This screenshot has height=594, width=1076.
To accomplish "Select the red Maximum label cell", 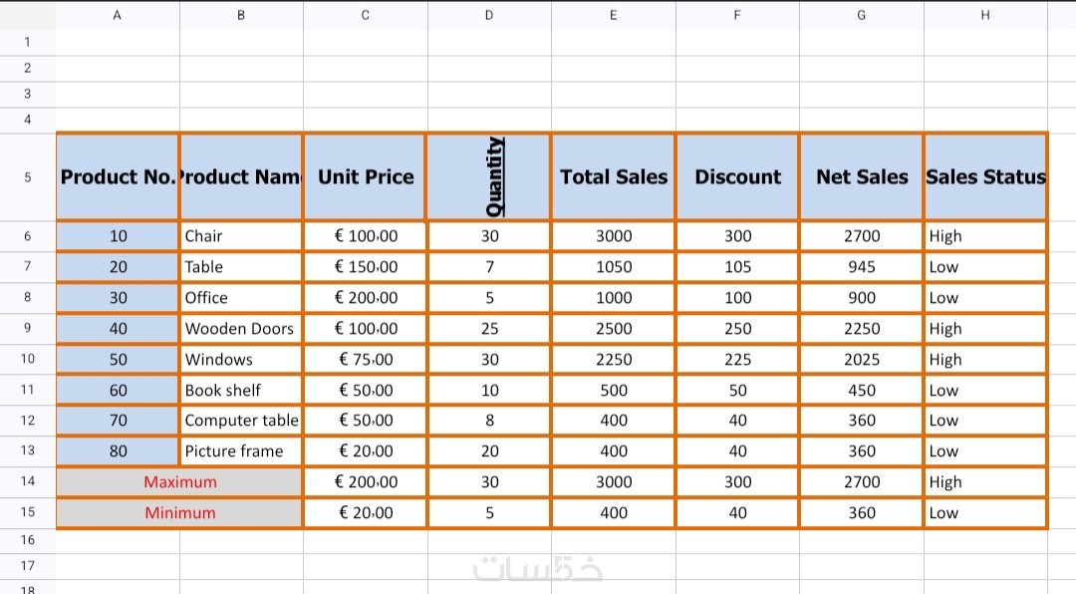I will [179, 482].
